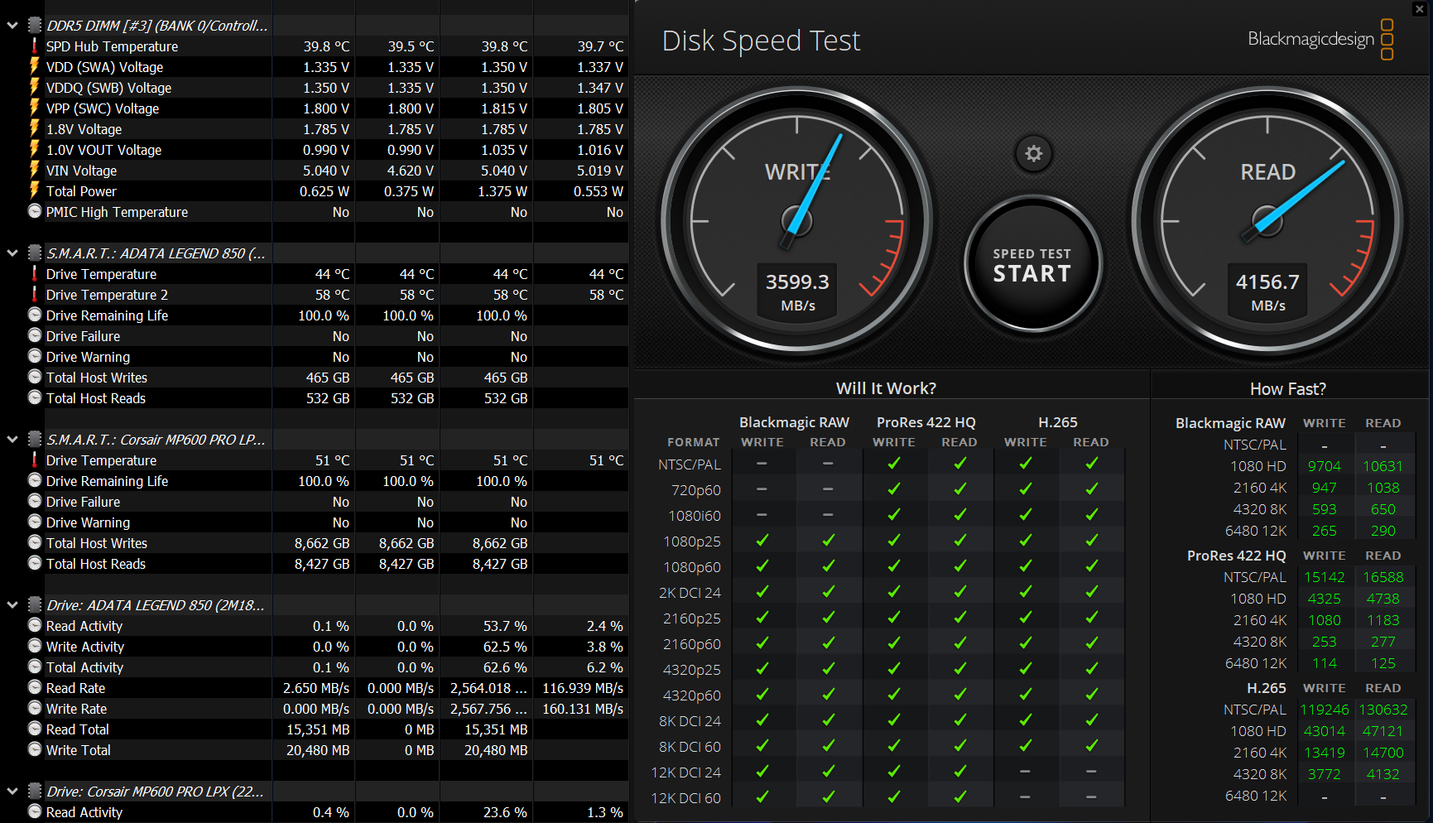
Task: Click the DDR5 DIMM [#3] chip icon
Action: click(35, 26)
